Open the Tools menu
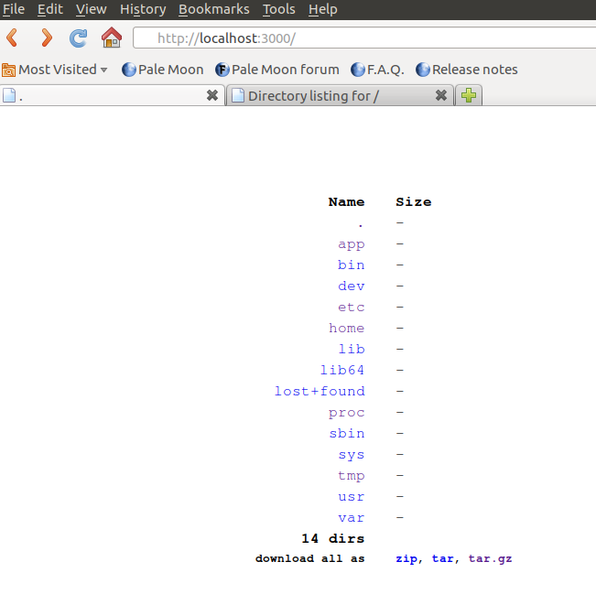The width and height of the screenshot is (596, 616). pyautogui.click(x=279, y=9)
